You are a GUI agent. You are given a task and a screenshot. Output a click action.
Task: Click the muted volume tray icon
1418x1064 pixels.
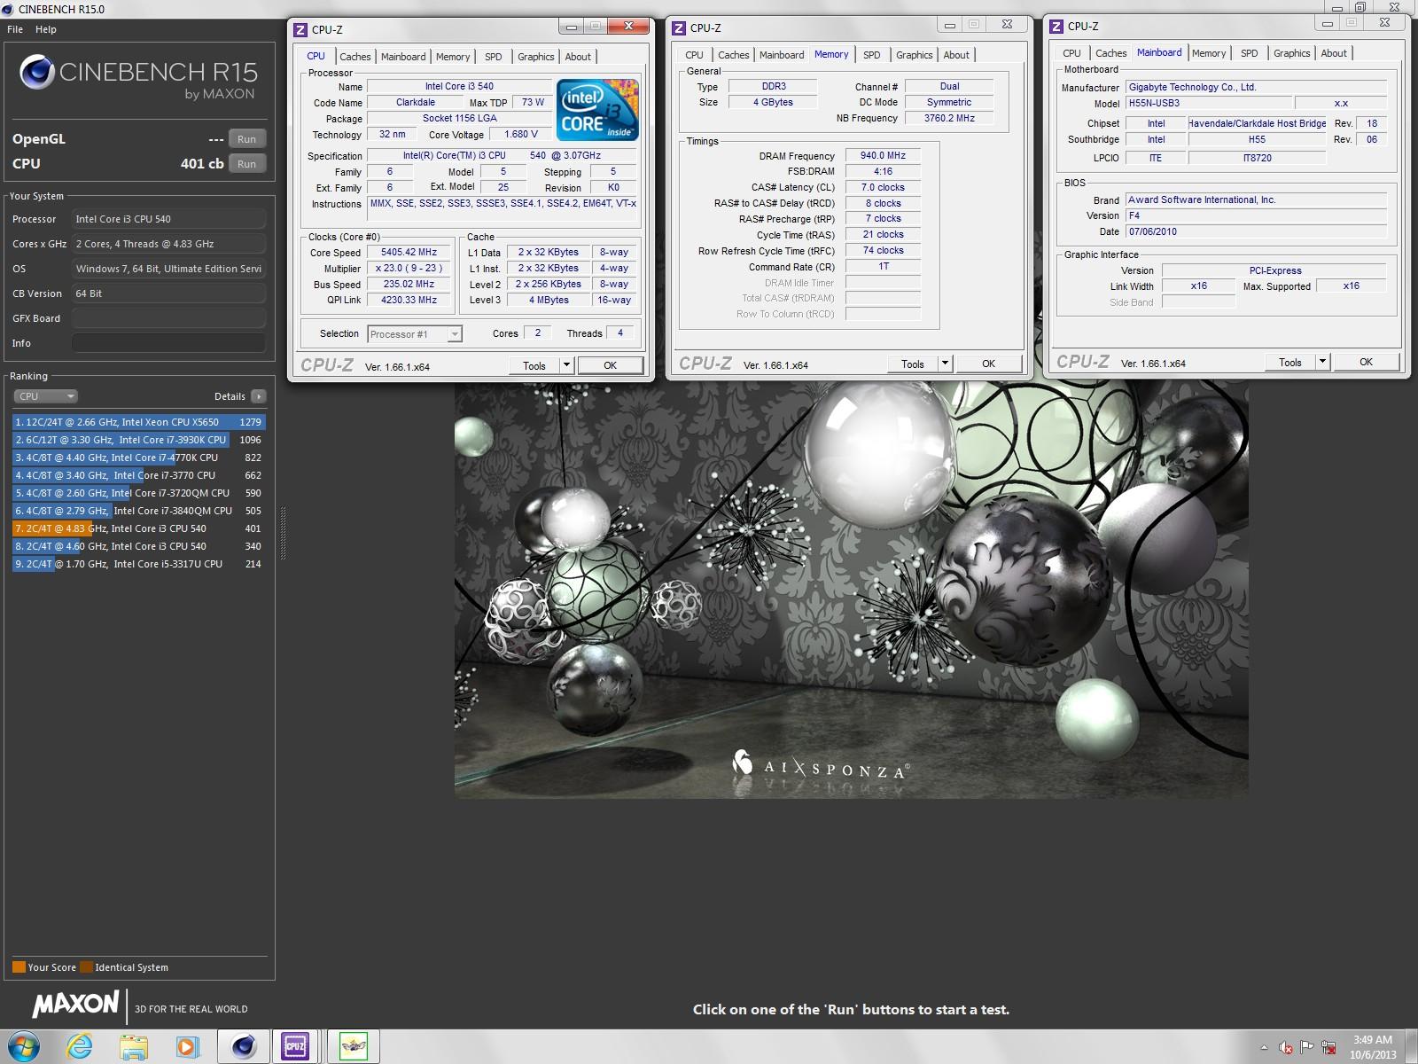pos(1286,1048)
